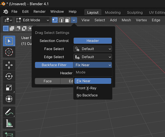
Task: Open the Select menu in viewport header
Action: [x=100, y=20]
